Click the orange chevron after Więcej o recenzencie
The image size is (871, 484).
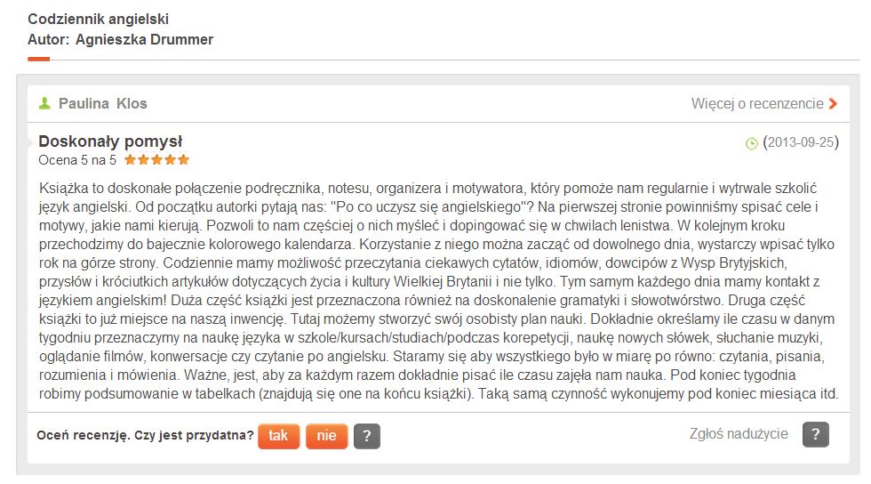click(x=833, y=103)
